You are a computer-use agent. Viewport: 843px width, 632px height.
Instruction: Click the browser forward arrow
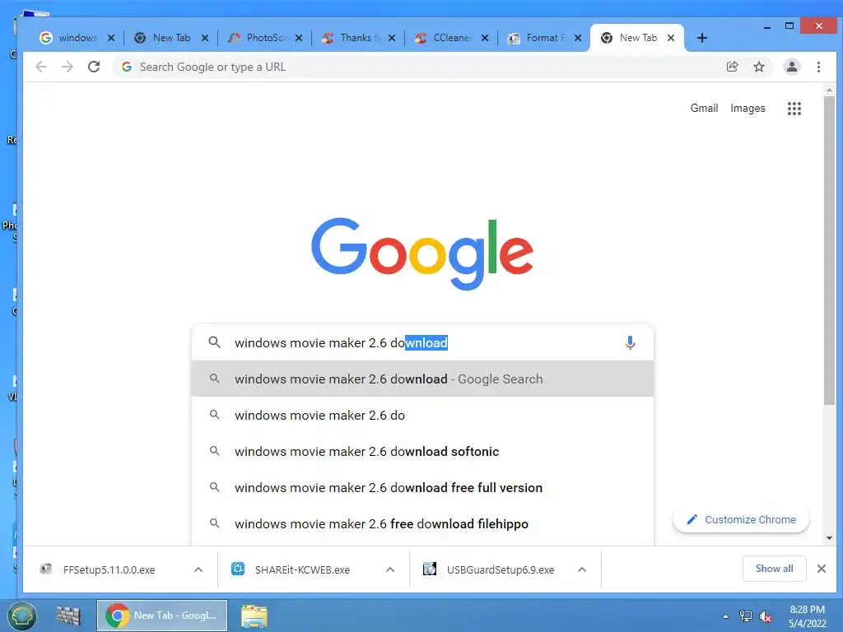[68, 67]
